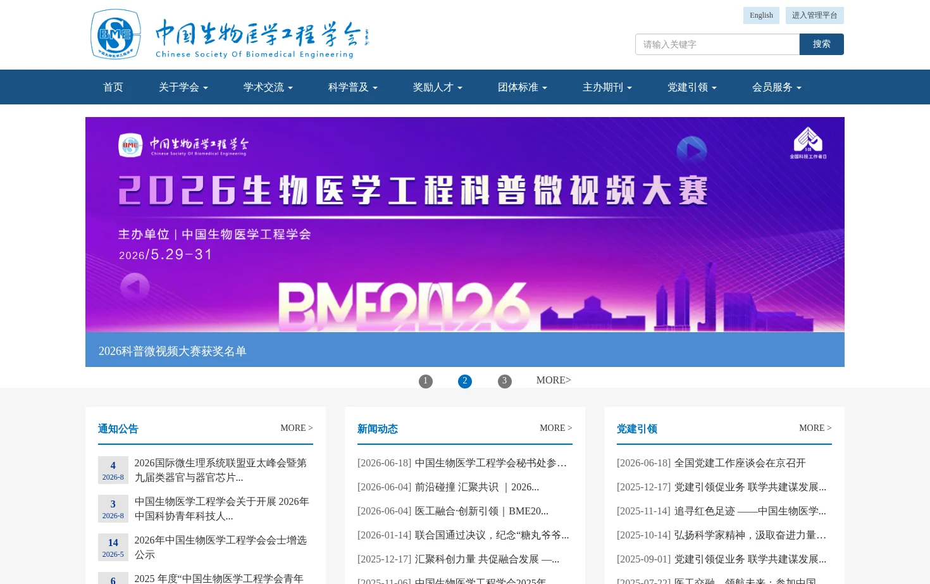Focus the 请输入关键字 search field
Viewport: 930px width, 584px height.
point(717,44)
